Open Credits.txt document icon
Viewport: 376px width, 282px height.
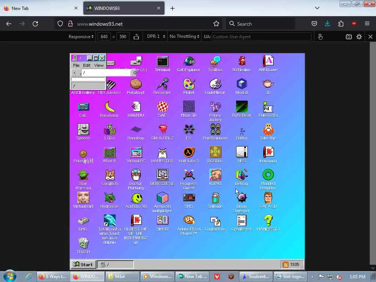(x=242, y=223)
